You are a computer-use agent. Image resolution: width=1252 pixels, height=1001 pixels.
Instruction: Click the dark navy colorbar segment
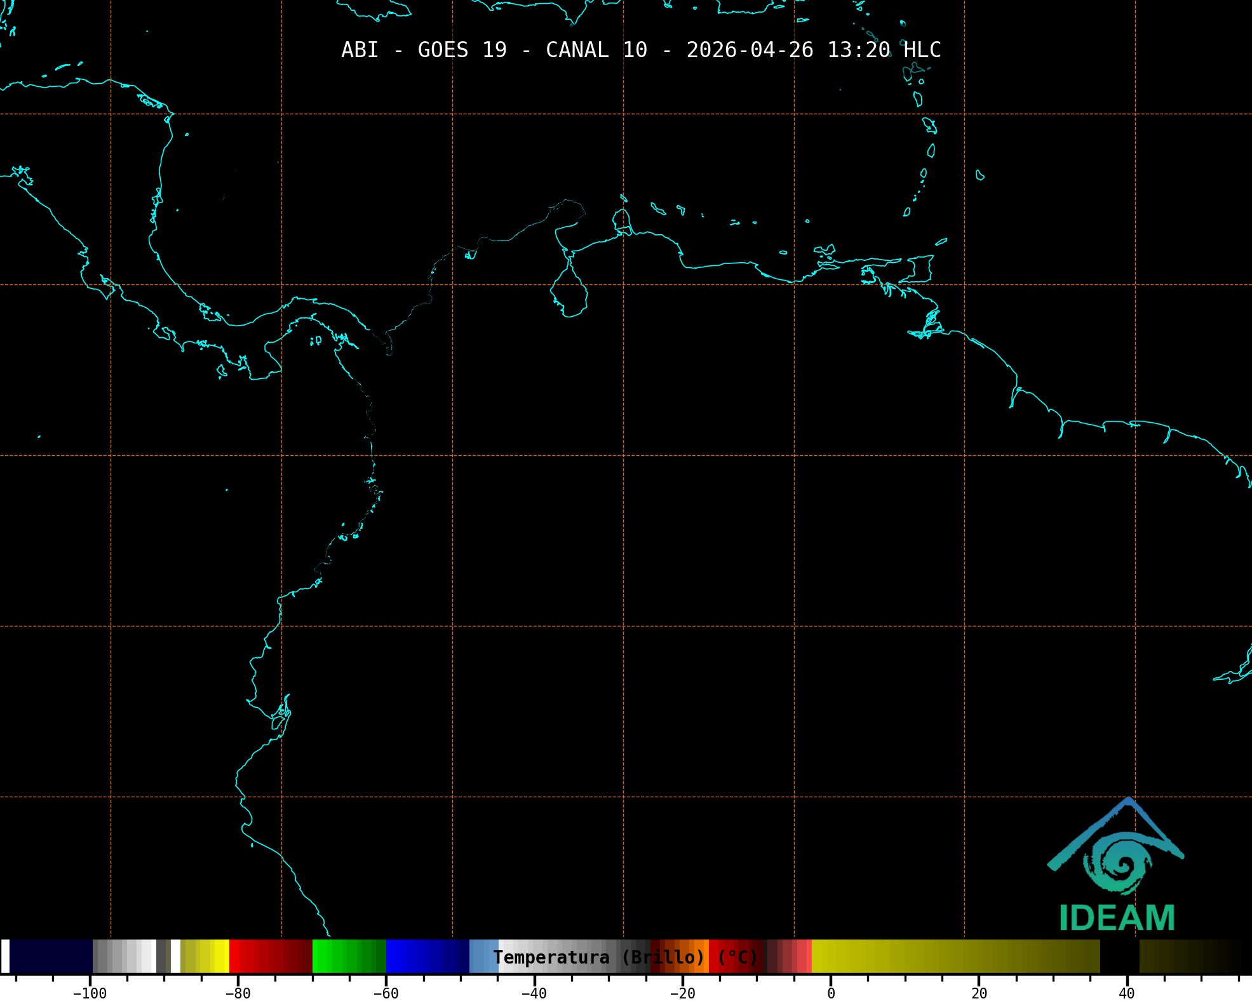coord(51,956)
